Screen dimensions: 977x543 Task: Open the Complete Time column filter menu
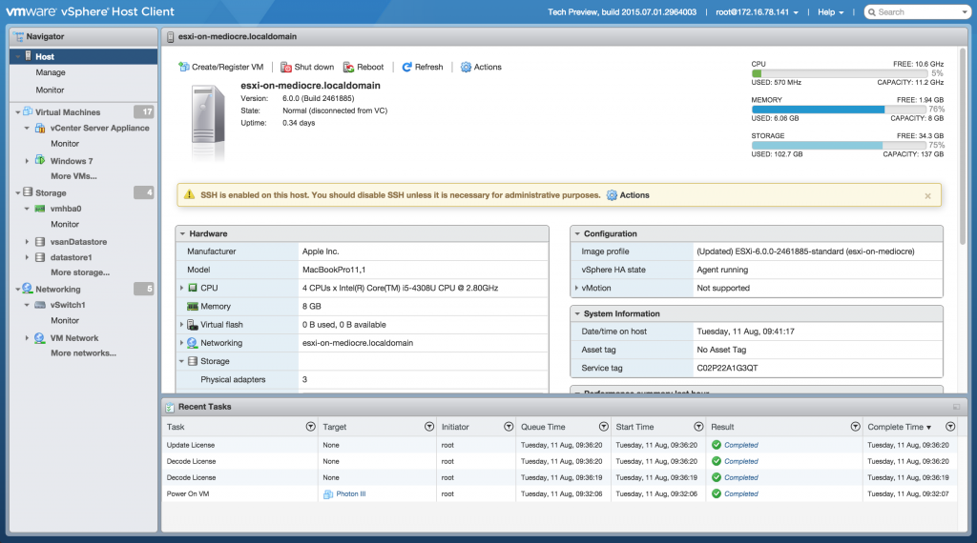point(950,427)
